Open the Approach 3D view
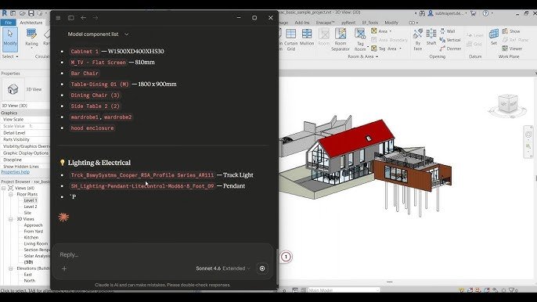 coord(33,225)
